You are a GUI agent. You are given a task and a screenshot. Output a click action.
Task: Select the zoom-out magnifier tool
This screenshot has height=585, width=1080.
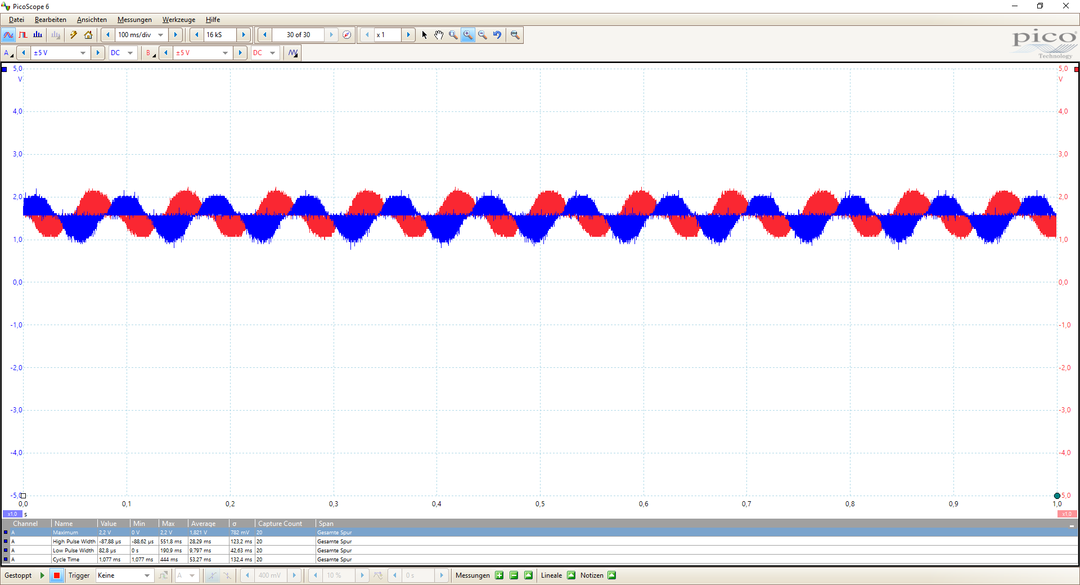[x=483, y=35]
